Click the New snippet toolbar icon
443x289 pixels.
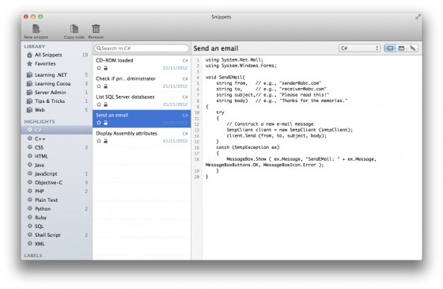[36, 29]
